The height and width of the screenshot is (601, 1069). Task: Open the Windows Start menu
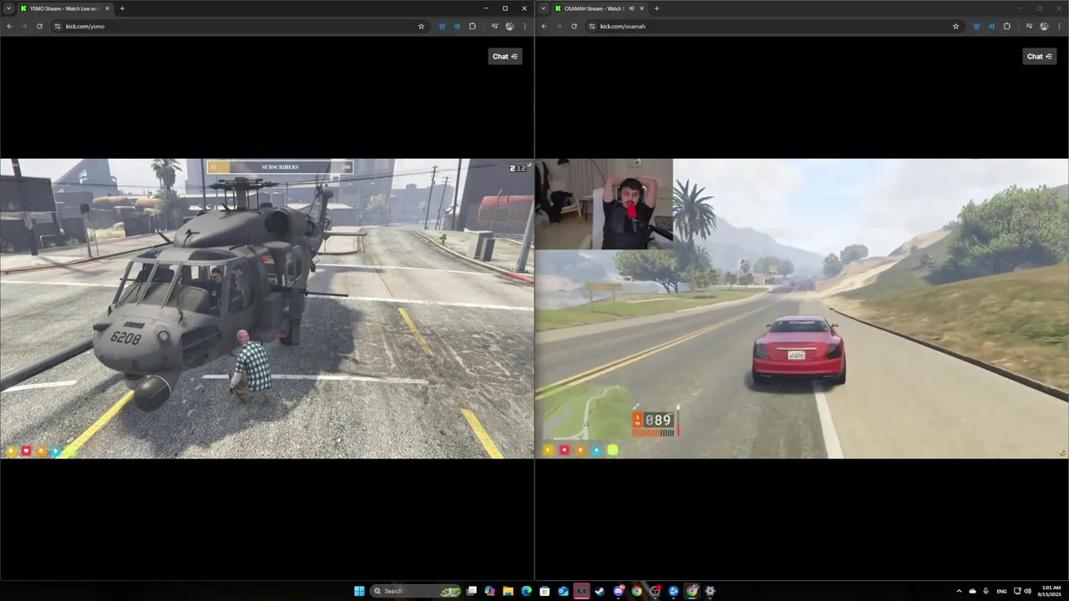tap(359, 591)
